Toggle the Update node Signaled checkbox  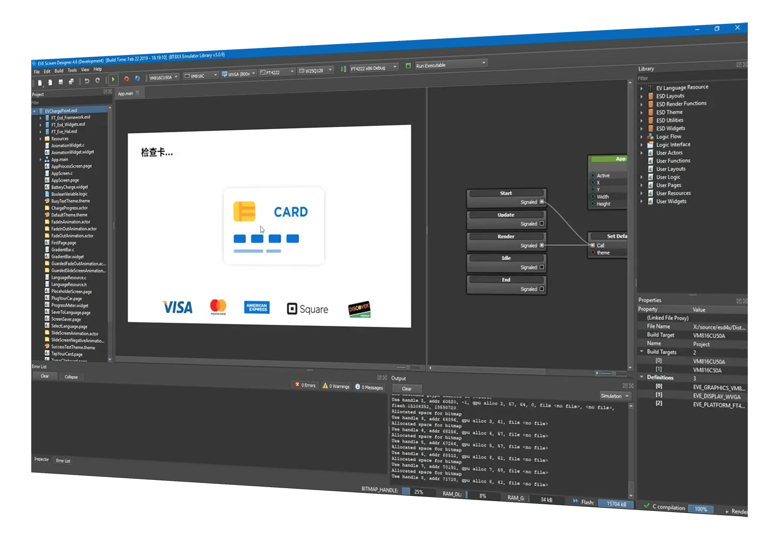pyautogui.click(x=542, y=224)
